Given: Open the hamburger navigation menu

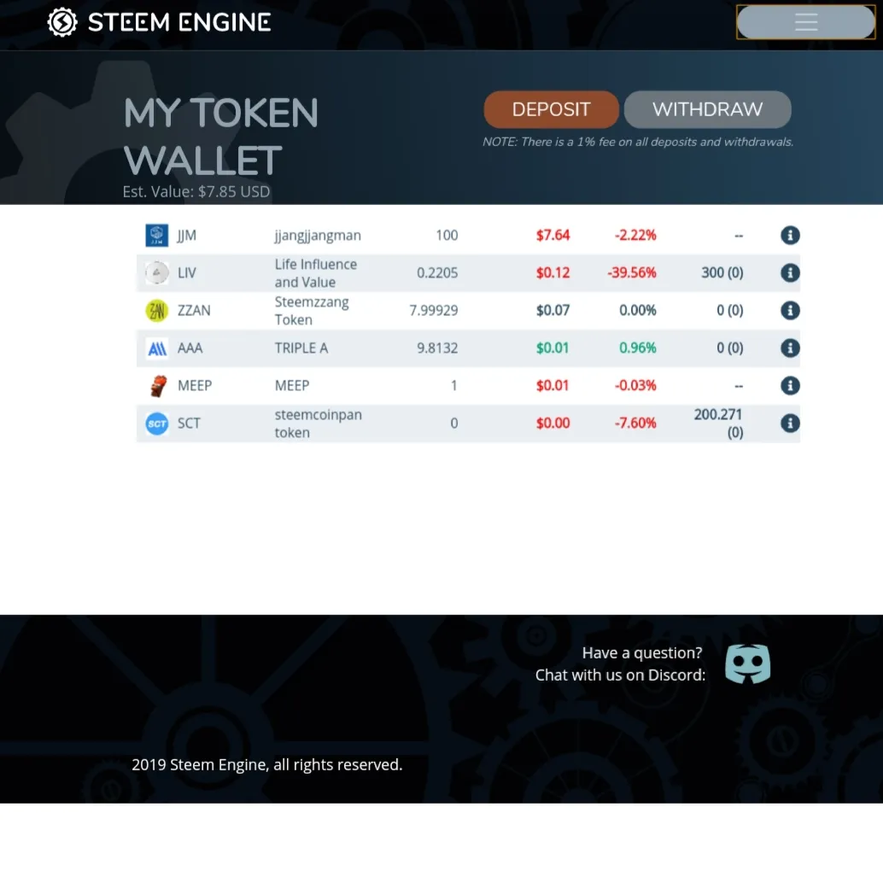Looking at the screenshot, I should click(805, 22).
